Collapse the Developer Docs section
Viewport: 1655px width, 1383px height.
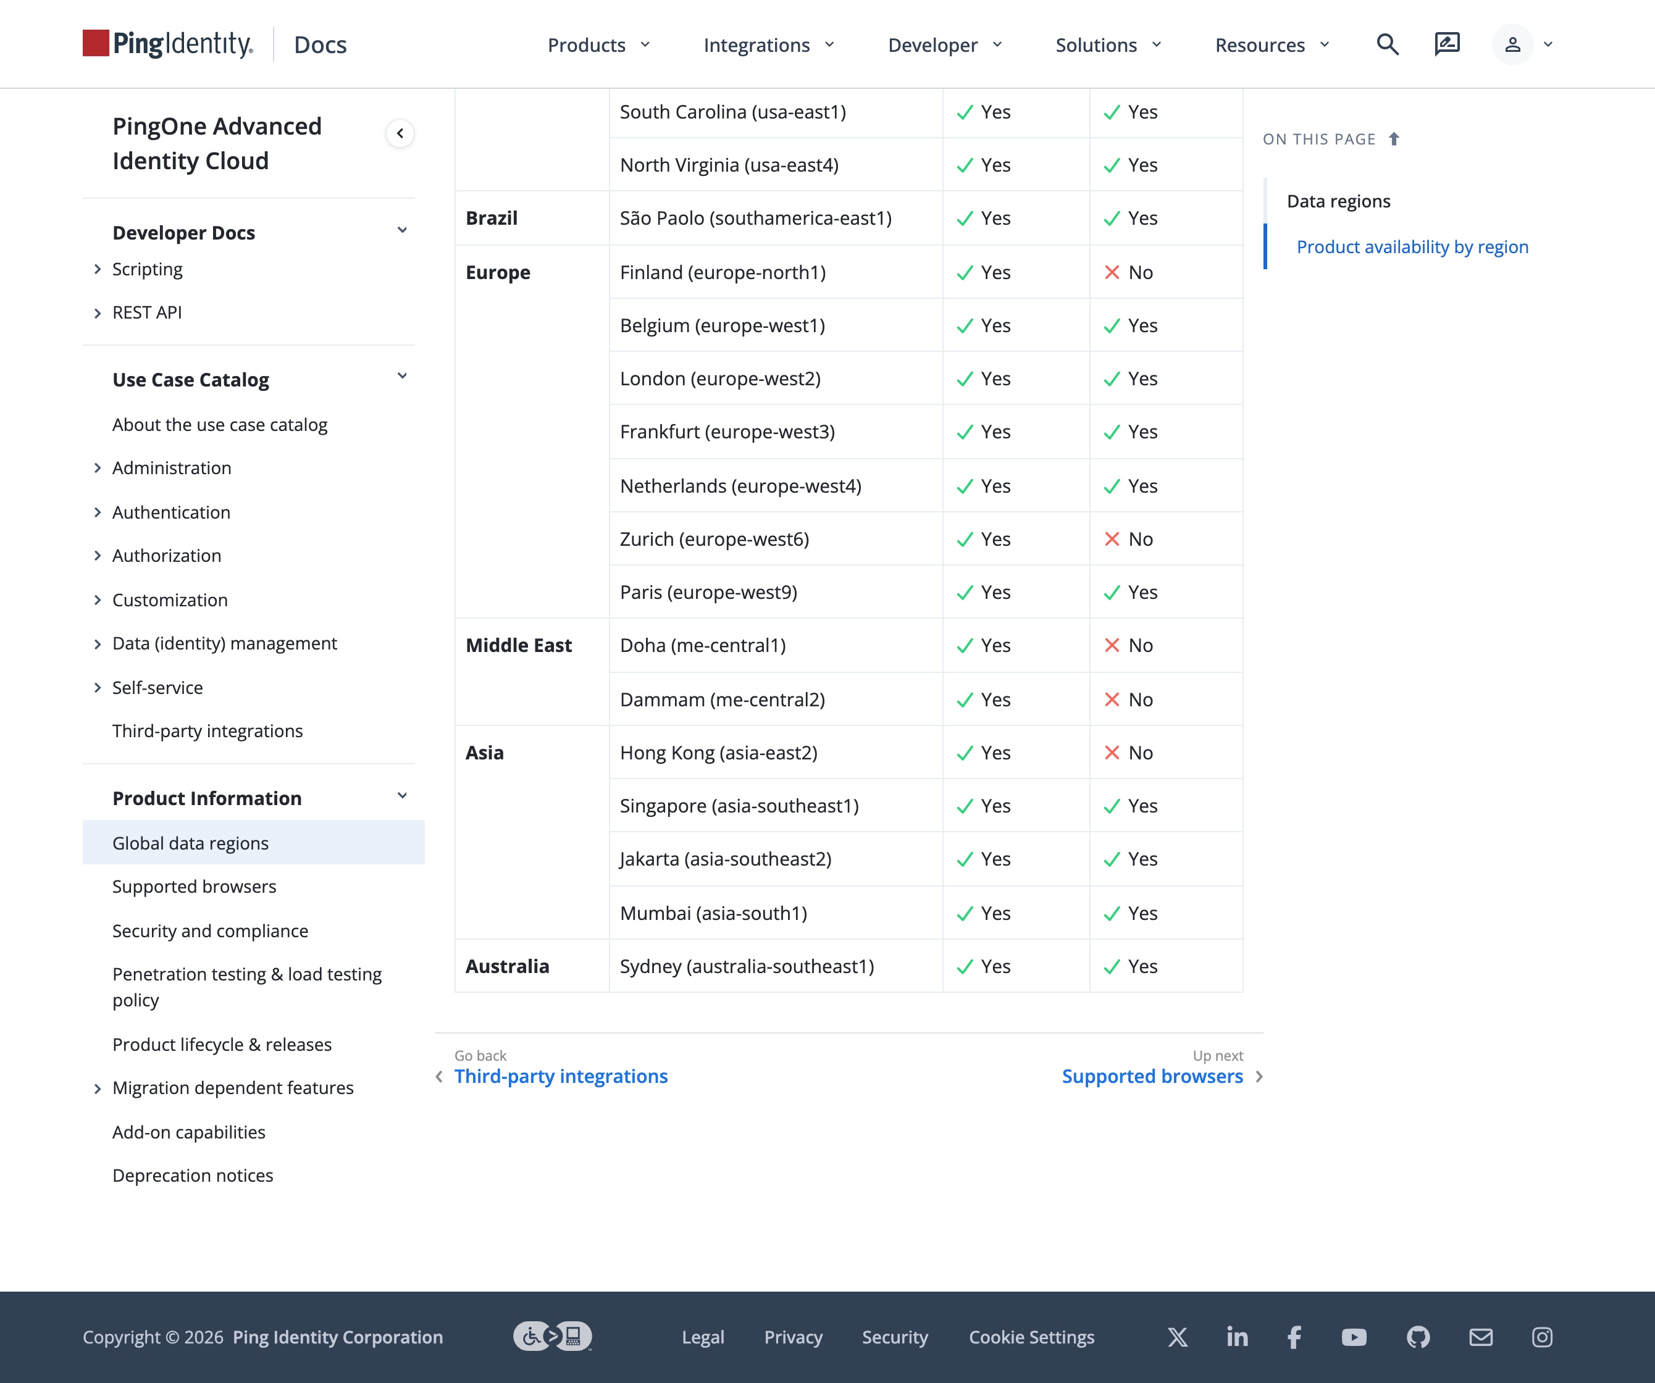click(402, 231)
